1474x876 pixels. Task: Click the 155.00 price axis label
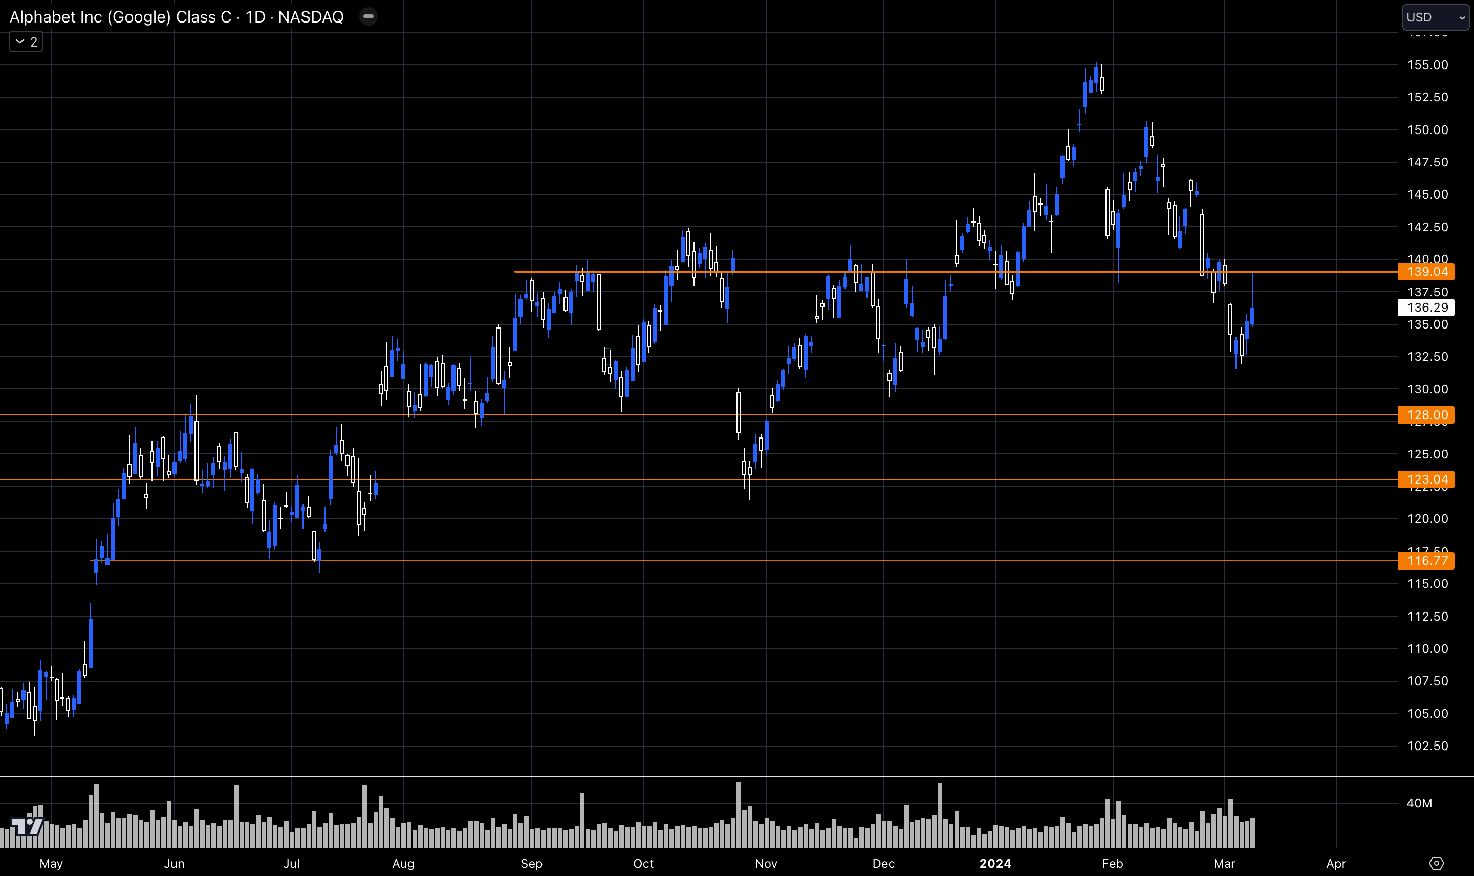pos(1427,65)
